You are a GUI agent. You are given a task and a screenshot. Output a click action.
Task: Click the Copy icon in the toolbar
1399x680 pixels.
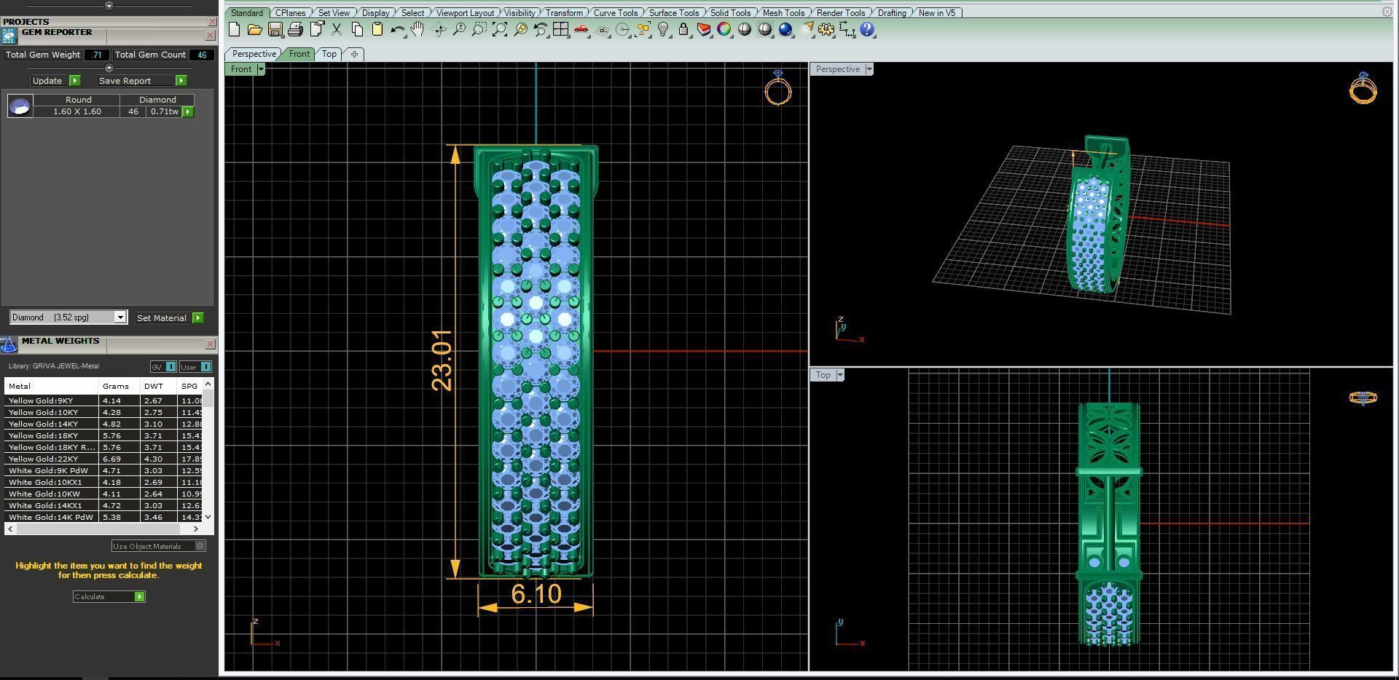point(357,29)
